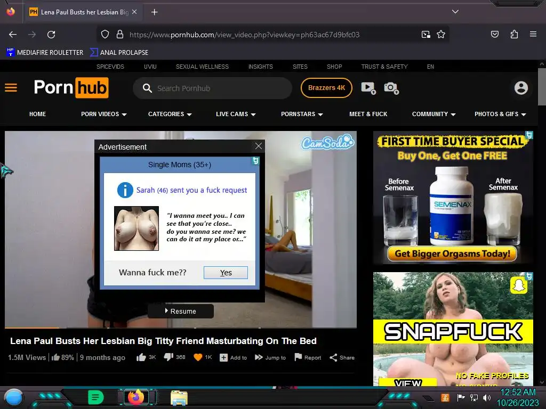Open the tracking protection shield icon

pos(105,35)
